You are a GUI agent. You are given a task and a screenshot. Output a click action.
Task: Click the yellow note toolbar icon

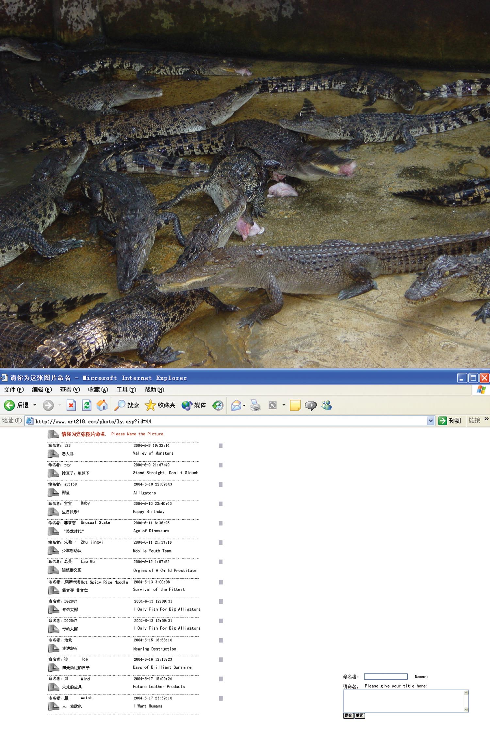295,405
